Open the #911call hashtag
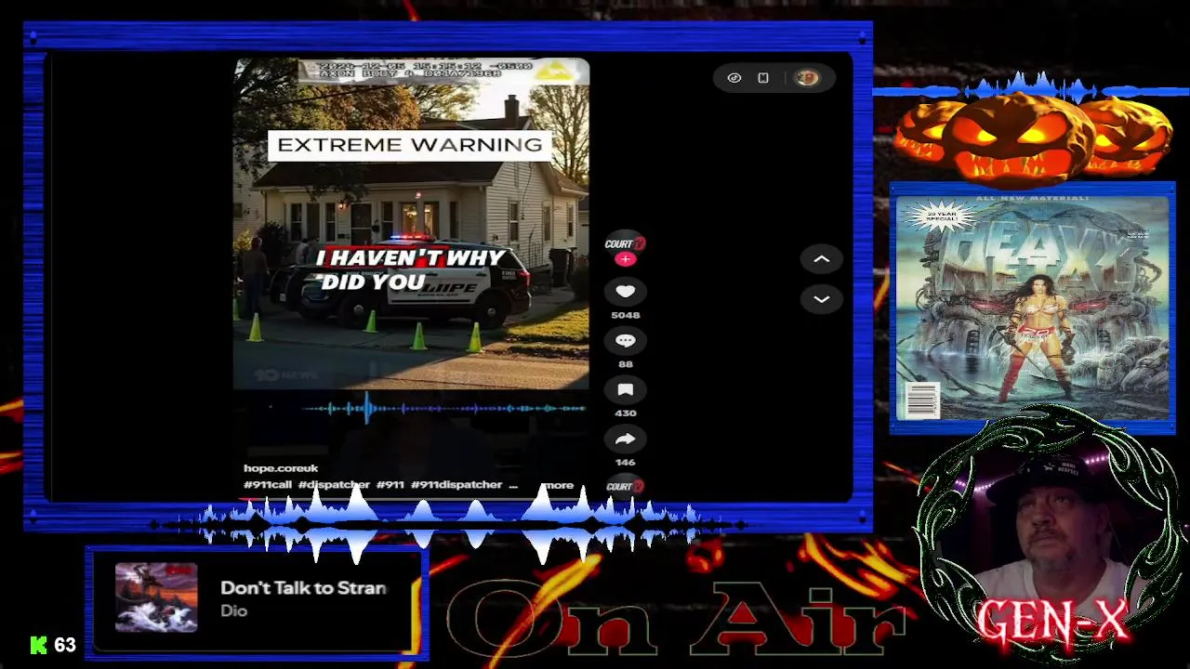The image size is (1190, 669). (268, 485)
